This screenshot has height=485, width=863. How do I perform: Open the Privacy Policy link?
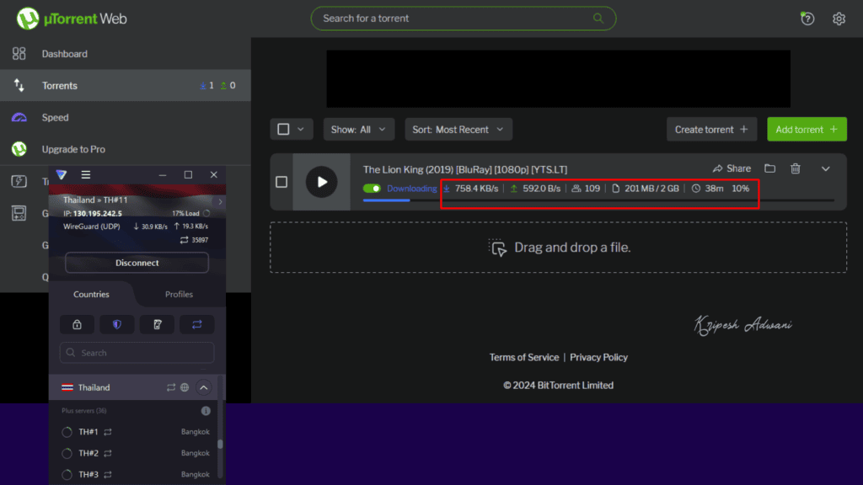pos(598,357)
